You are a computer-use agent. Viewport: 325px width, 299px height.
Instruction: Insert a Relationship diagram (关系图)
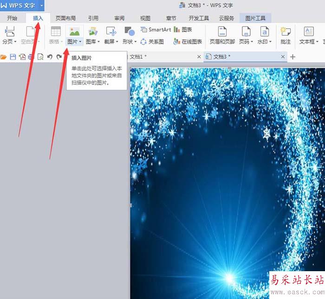tap(152, 42)
